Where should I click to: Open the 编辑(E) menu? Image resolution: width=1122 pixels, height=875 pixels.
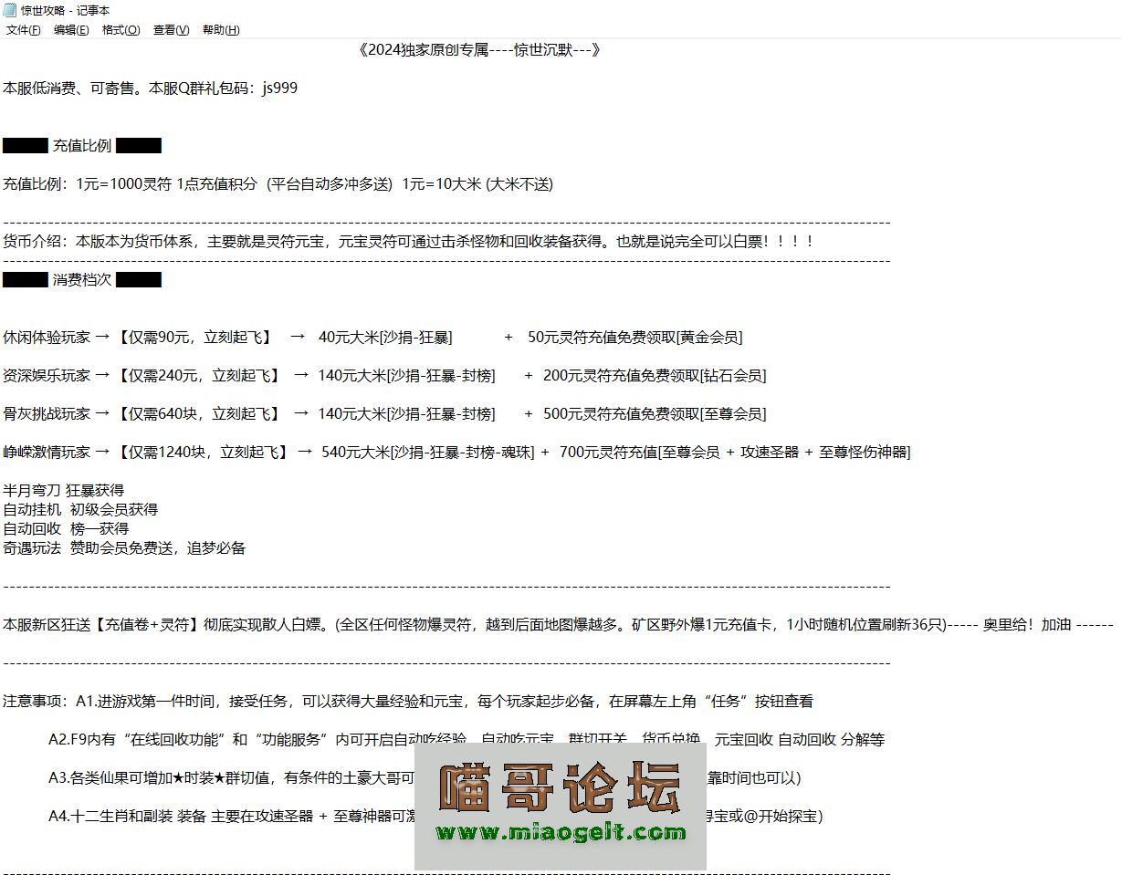(x=71, y=30)
